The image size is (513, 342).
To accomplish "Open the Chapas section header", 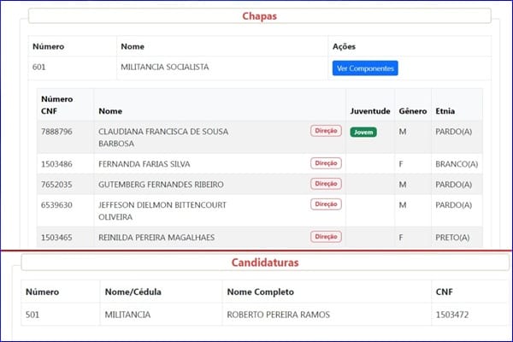I will (x=259, y=16).
